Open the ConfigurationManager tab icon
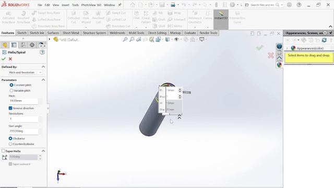Image resolution: width=334 pixels, height=188 pixels. point(23,45)
